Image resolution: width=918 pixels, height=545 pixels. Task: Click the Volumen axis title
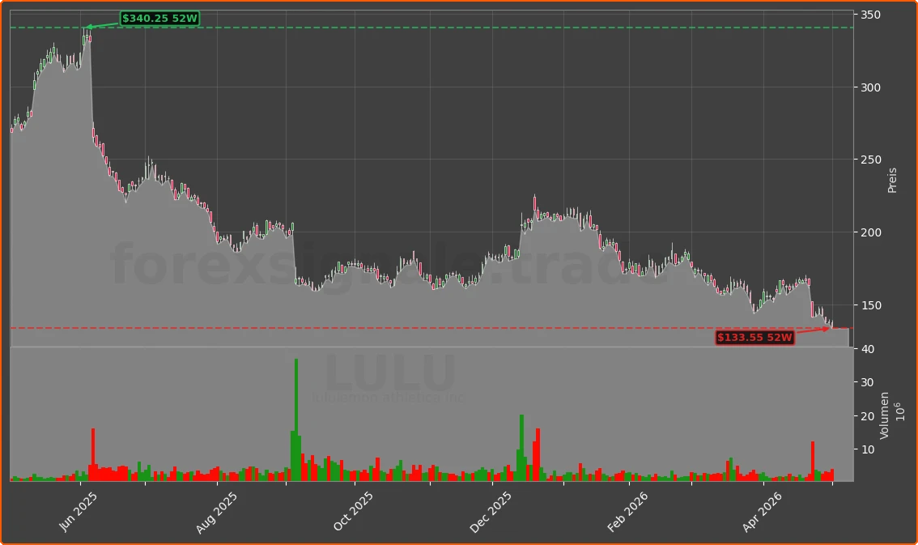click(x=884, y=415)
